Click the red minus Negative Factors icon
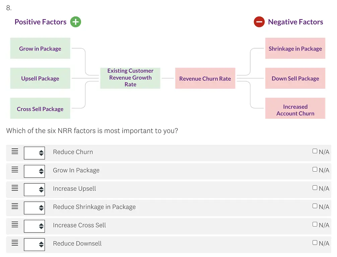Image resolution: width=337 pixels, height=257 pixels. click(259, 22)
